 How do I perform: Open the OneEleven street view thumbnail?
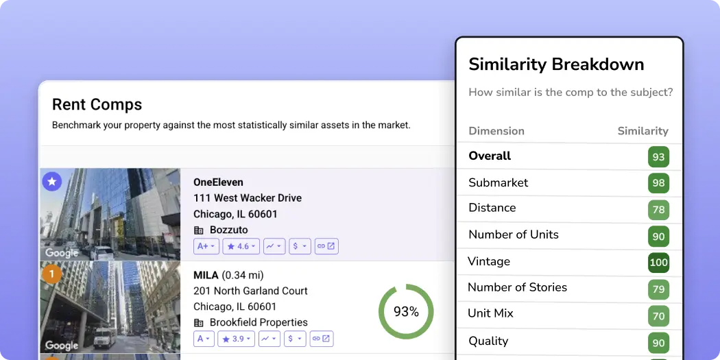coord(110,215)
